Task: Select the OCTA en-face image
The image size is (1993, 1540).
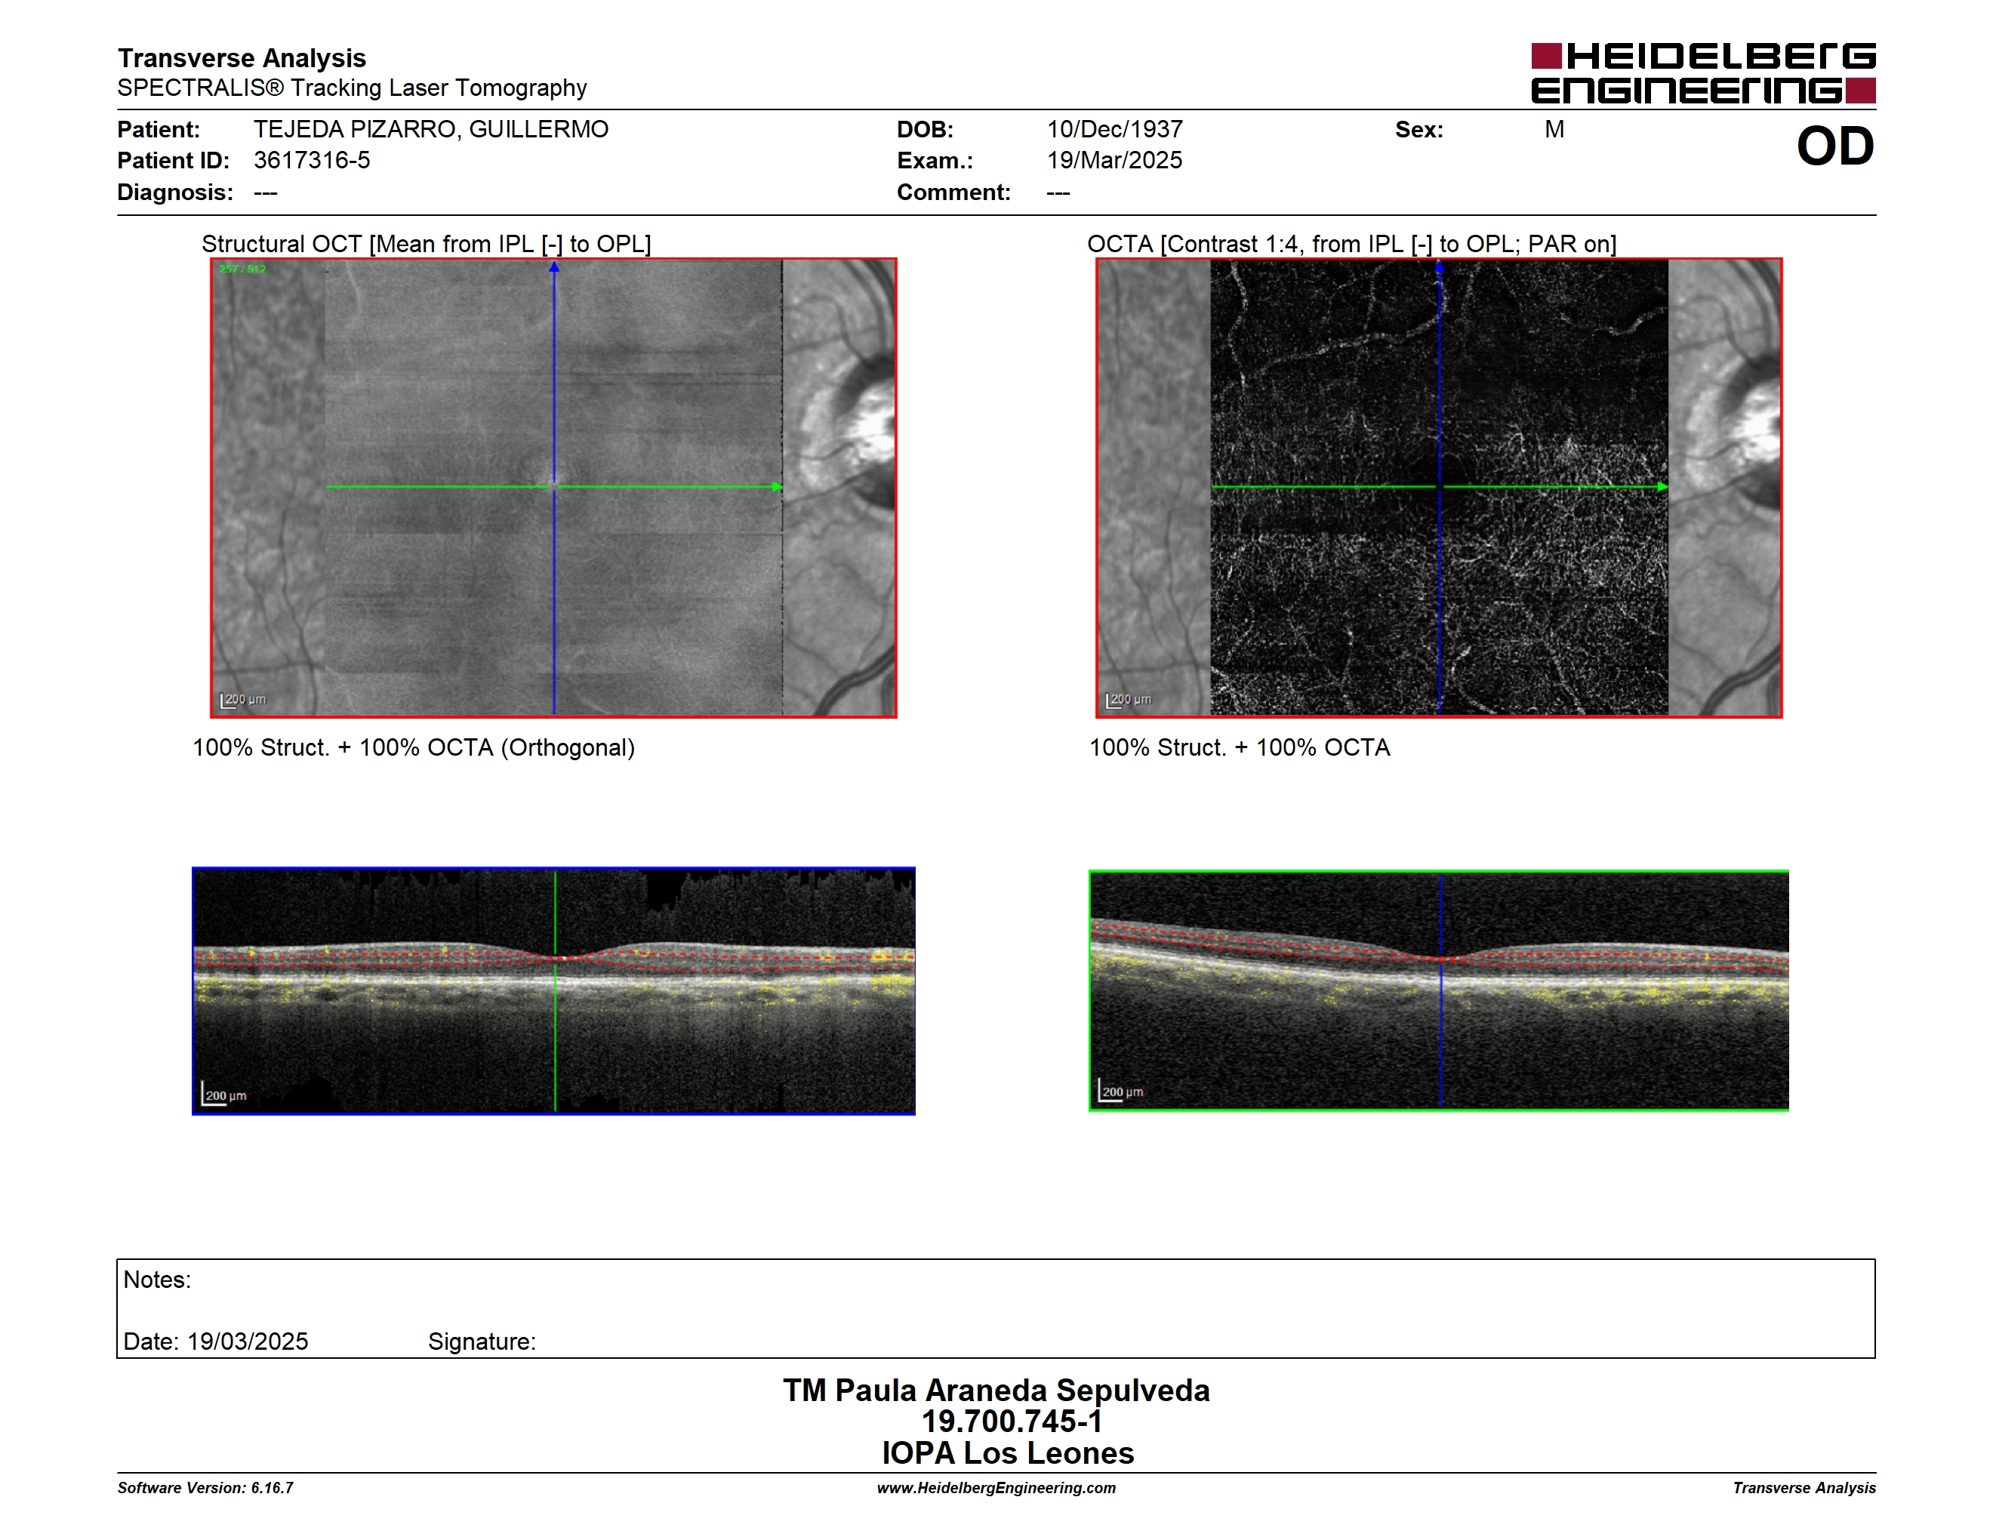Action: pyautogui.click(x=1439, y=488)
